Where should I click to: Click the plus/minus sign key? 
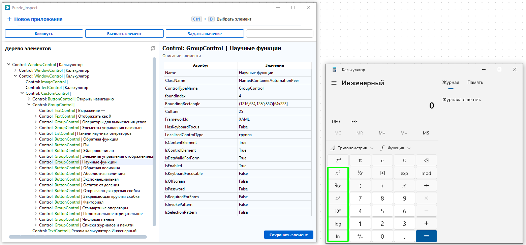[360, 236]
